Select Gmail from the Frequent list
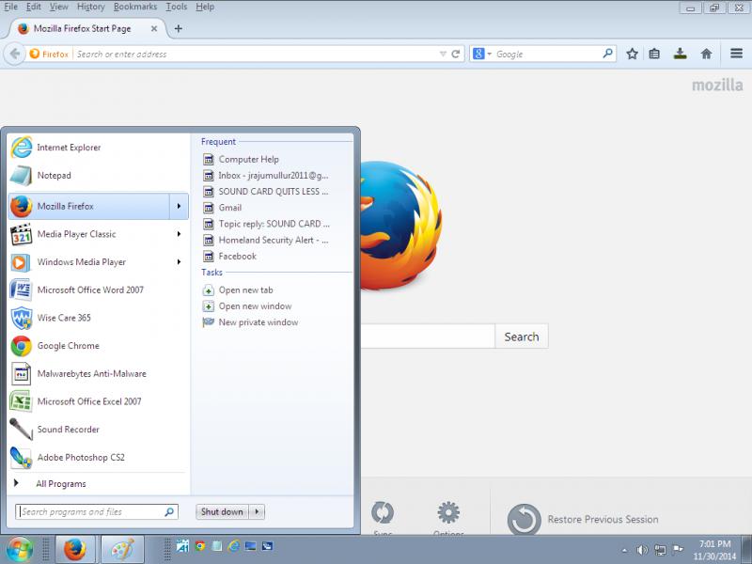The image size is (752, 564). (229, 208)
